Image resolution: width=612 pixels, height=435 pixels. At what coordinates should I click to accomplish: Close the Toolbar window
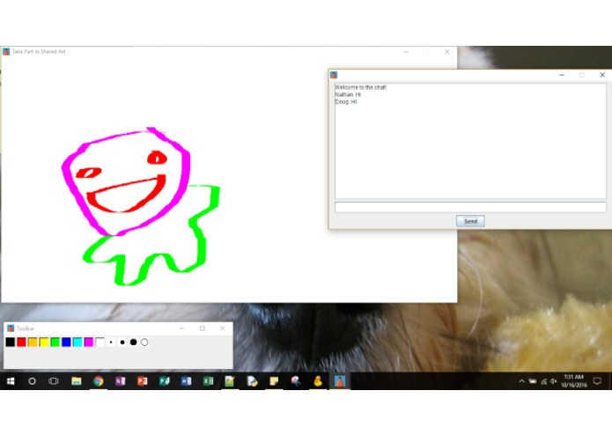(x=223, y=328)
